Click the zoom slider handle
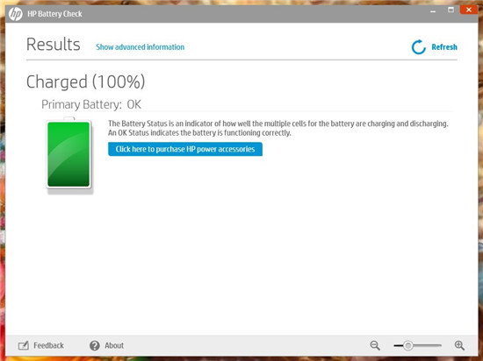 (407, 345)
